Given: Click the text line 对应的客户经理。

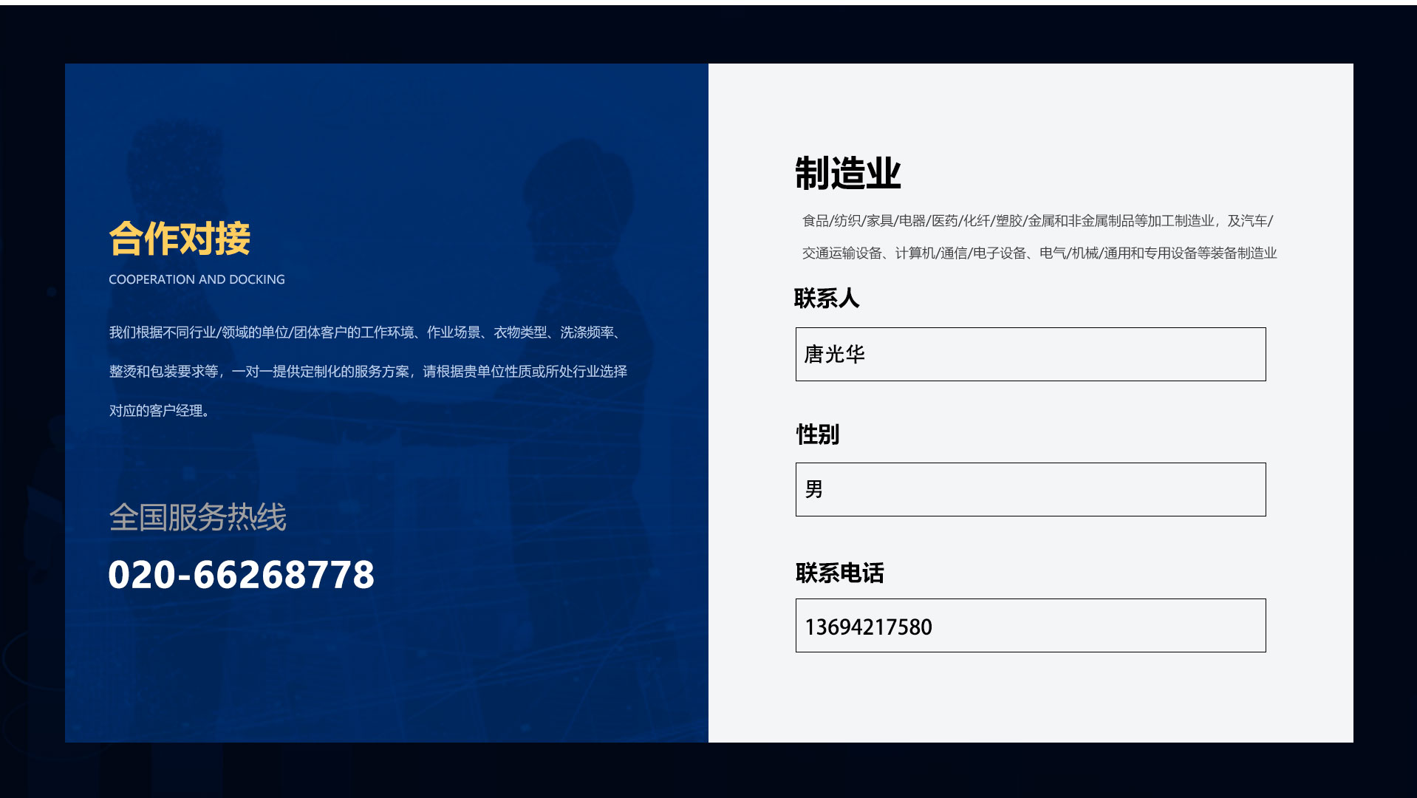Looking at the screenshot, I should 160,411.
